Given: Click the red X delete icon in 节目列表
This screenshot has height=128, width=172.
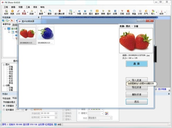Looking at the screenshot, I should tap(12, 21).
